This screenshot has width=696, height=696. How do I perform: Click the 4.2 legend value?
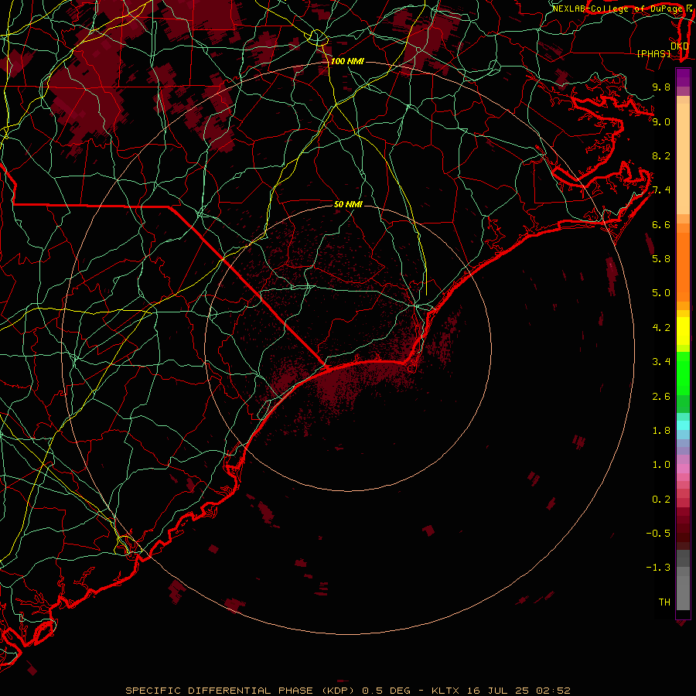661,328
